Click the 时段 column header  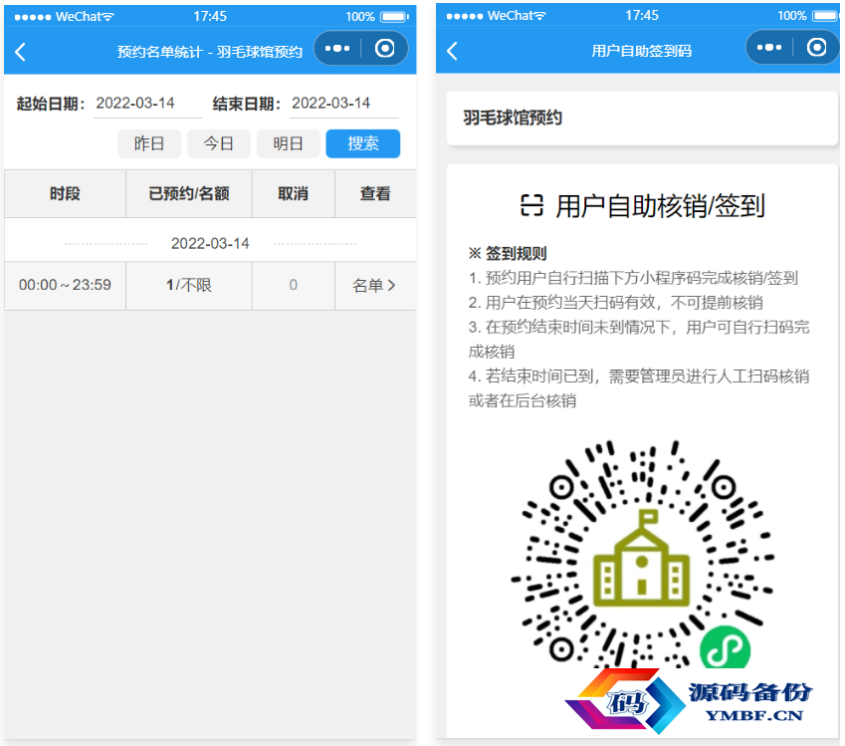coord(66,193)
